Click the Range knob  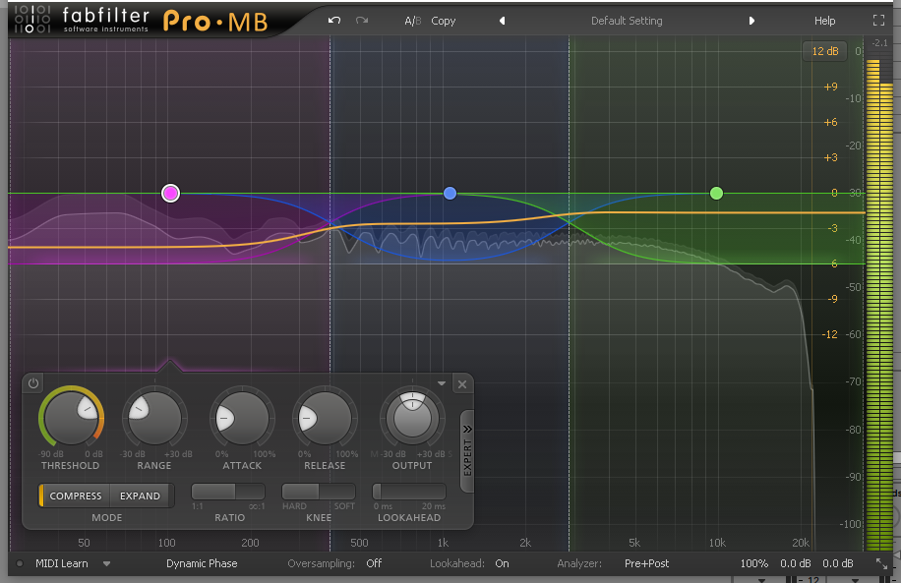154,418
